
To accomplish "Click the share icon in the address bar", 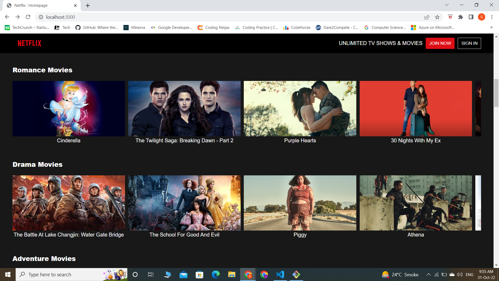I will tap(427, 17).
